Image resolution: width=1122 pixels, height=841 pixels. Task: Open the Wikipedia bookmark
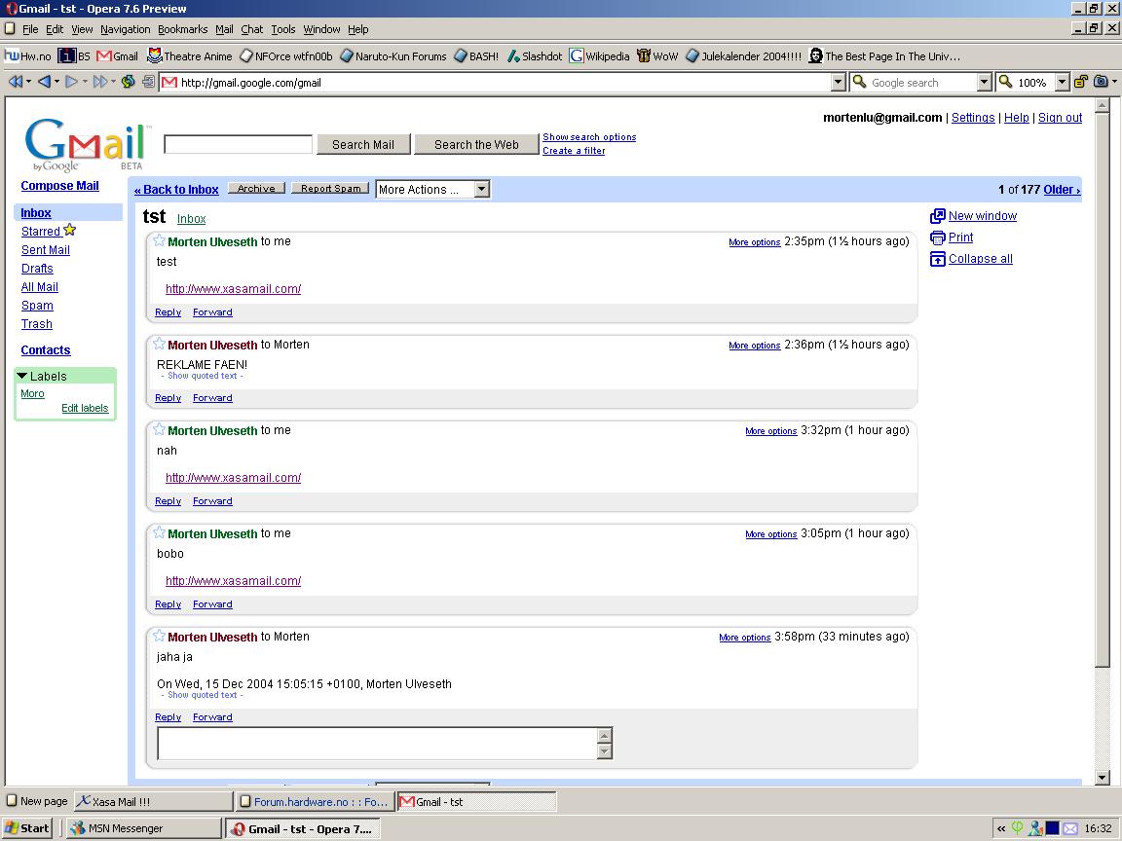click(600, 55)
